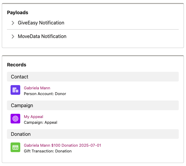Click the Person Account: Donor subtitle
Image resolution: width=186 pixels, height=166 pixels.
point(45,94)
